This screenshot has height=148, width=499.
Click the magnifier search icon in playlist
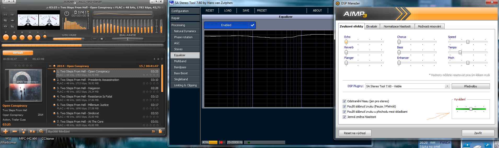(x=41, y=131)
